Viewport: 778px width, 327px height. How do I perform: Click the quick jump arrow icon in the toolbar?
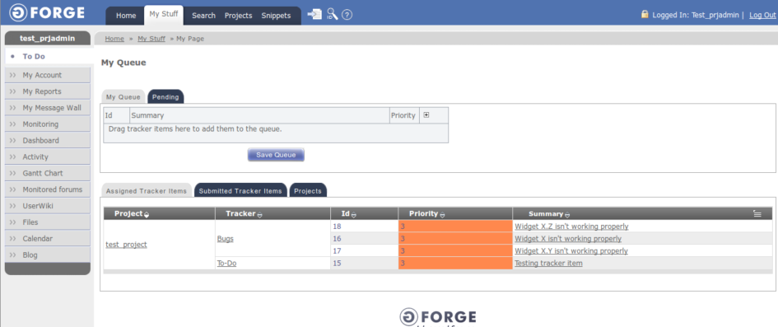(x=314, y=14)
